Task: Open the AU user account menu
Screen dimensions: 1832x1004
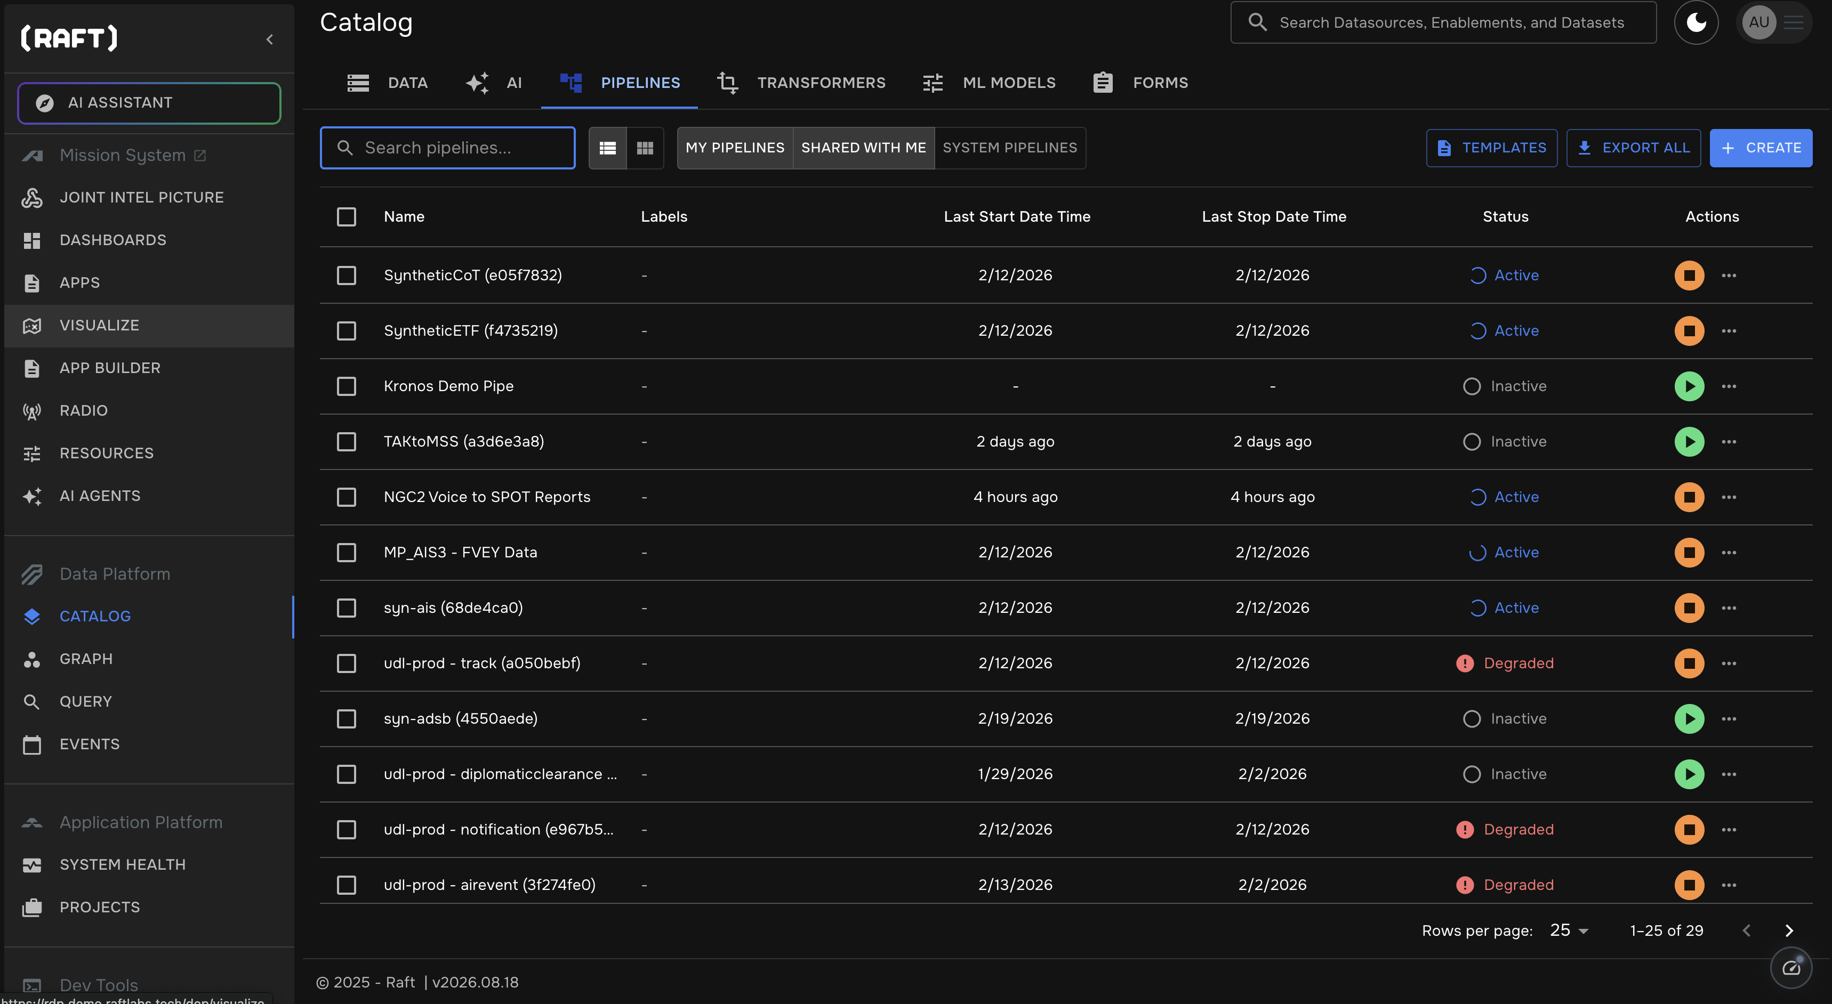Action: (1774, 23)
